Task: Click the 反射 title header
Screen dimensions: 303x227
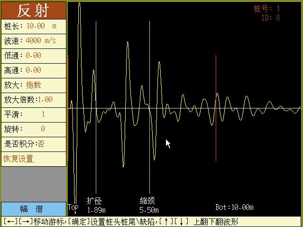Action: 33,10
